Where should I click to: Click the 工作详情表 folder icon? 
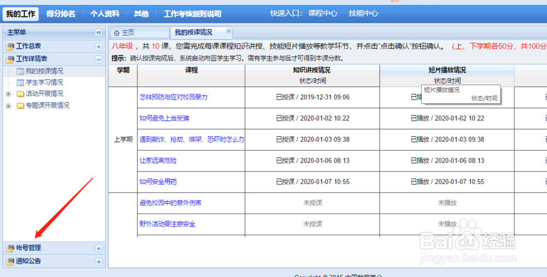[10, 59]
